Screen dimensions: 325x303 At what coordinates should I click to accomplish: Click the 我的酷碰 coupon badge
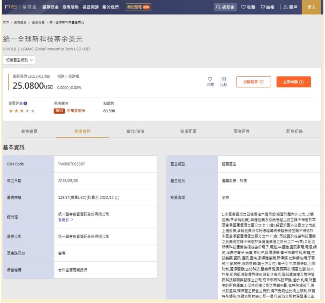tap(138, 7)
